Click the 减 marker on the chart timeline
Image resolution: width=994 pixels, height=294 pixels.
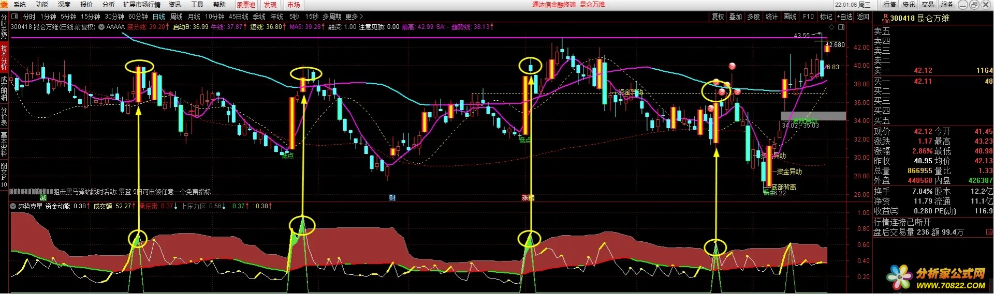(x=43, y=198)
